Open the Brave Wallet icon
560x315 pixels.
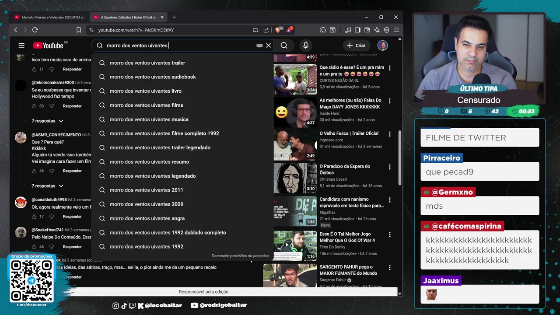367,30
